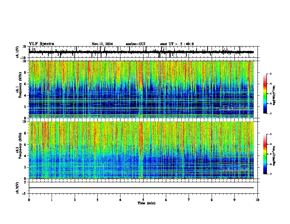
Task: Click the ch.2 spectrogram plot area
Action: click(x=141, y=150)
